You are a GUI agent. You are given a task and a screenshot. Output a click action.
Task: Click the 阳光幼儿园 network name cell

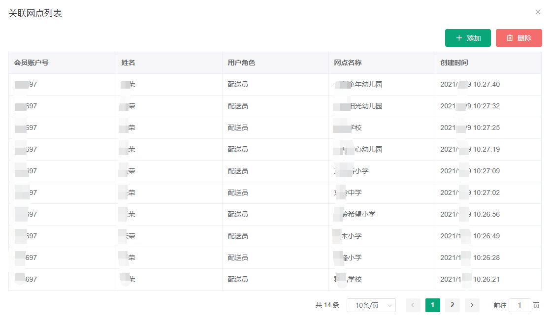[365, 106]
